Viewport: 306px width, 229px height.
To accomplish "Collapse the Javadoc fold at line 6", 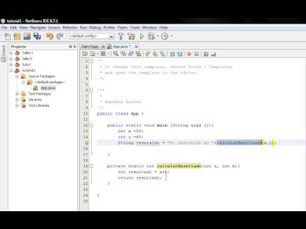I will coord(91,90).
